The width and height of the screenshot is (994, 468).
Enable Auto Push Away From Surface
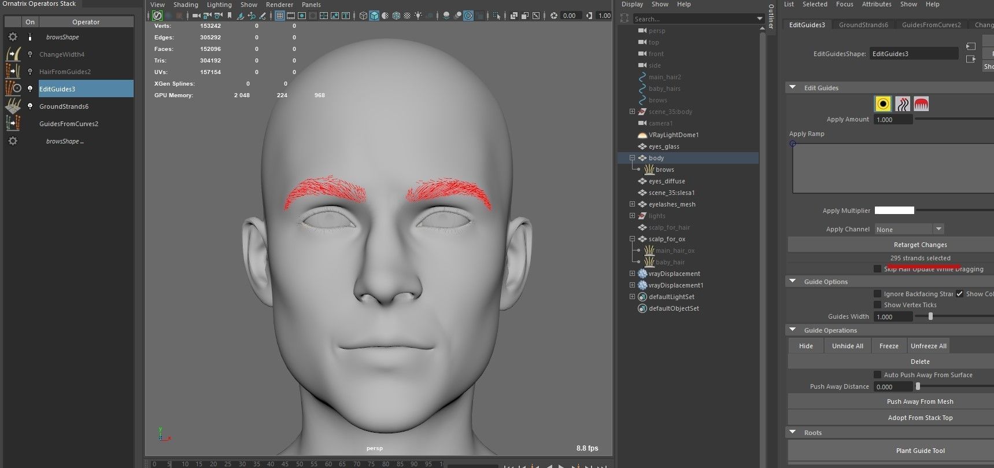click(877, 375)
